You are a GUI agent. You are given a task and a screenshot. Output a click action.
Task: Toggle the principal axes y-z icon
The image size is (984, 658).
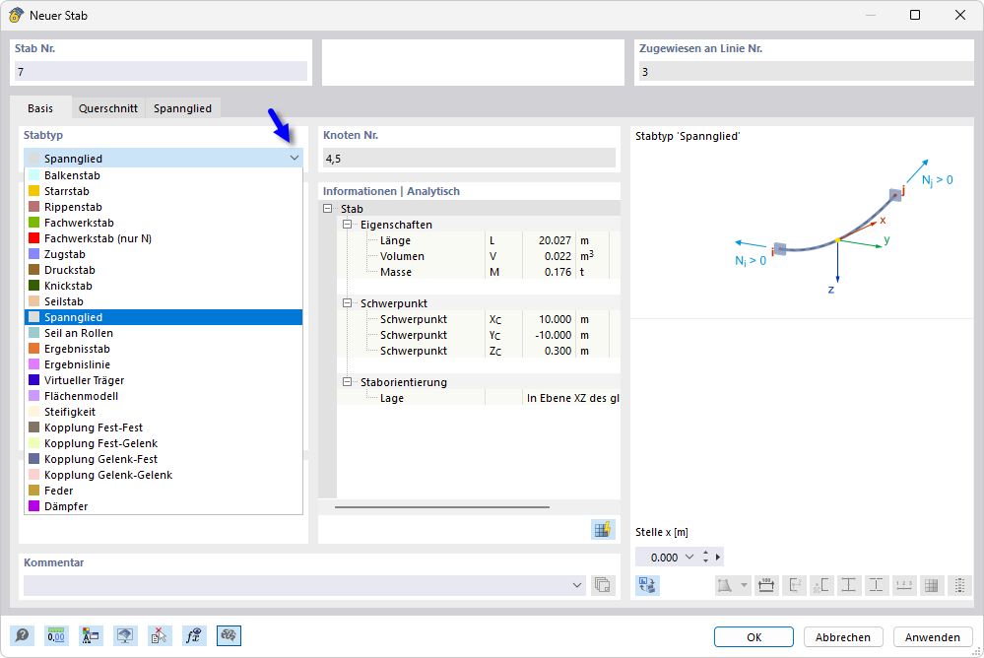pos(794,585)
